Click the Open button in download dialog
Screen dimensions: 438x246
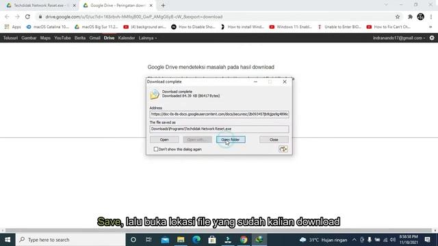tap(164, 139)
